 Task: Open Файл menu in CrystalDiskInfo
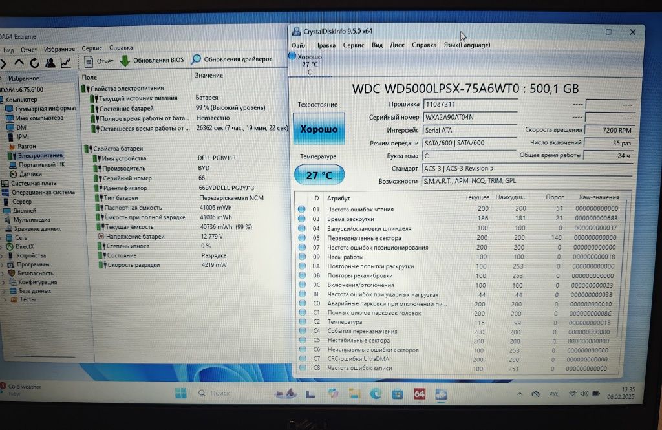coord(299,45)
